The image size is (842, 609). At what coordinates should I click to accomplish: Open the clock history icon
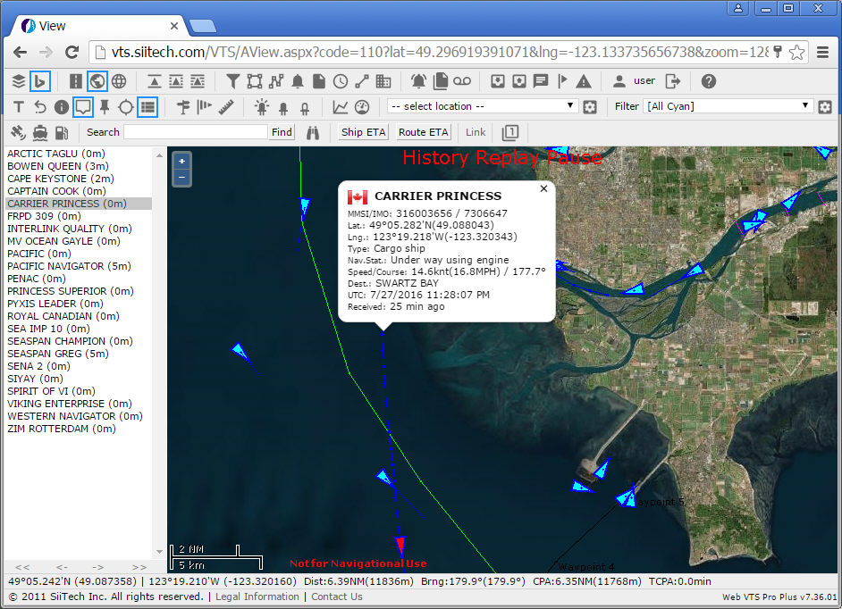(x=341, y=81)
